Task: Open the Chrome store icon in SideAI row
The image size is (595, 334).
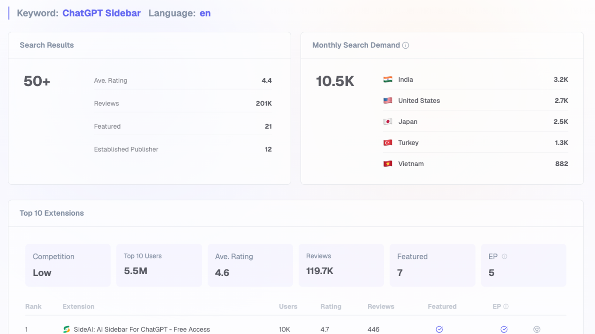Action: pyautogui.click(x=537, y=329)
